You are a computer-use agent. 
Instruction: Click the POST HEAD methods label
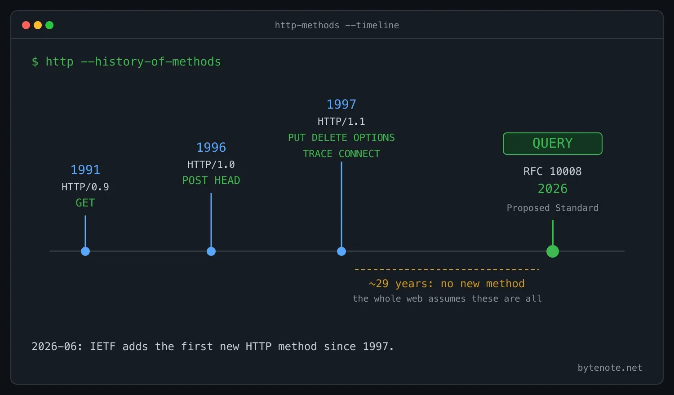[x=211, y=180]
